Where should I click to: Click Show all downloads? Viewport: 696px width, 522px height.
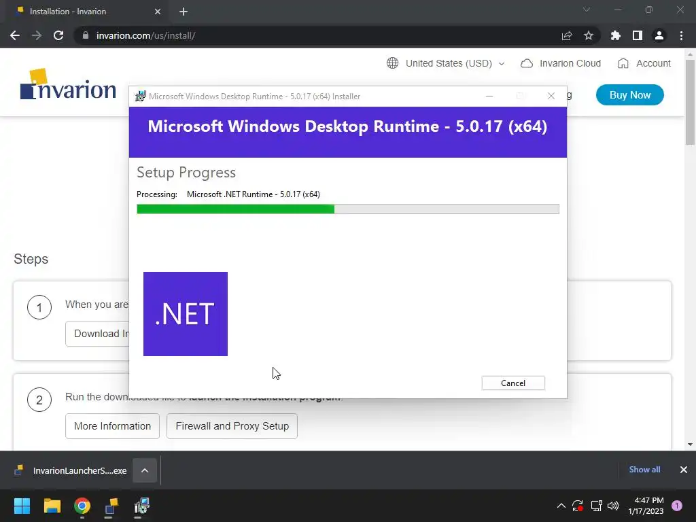pos(644,470)
